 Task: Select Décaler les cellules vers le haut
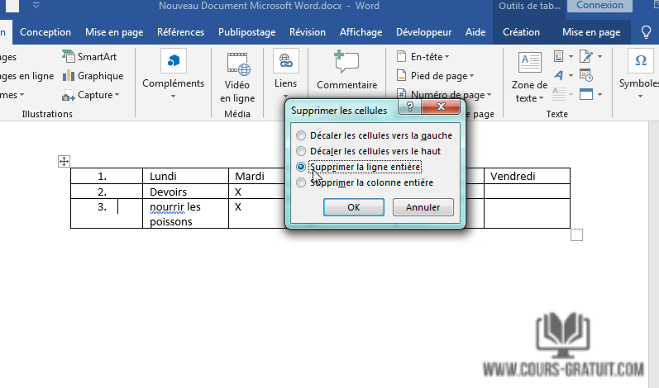[x=302, y=151]
